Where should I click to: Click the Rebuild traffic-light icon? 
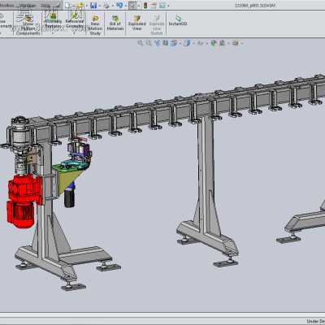145,5
